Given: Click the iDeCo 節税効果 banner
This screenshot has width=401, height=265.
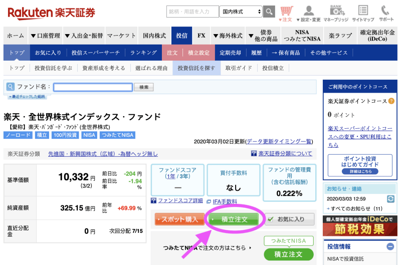Looking at the screenshot, I should pyautogui.click(x=360, y=226).
